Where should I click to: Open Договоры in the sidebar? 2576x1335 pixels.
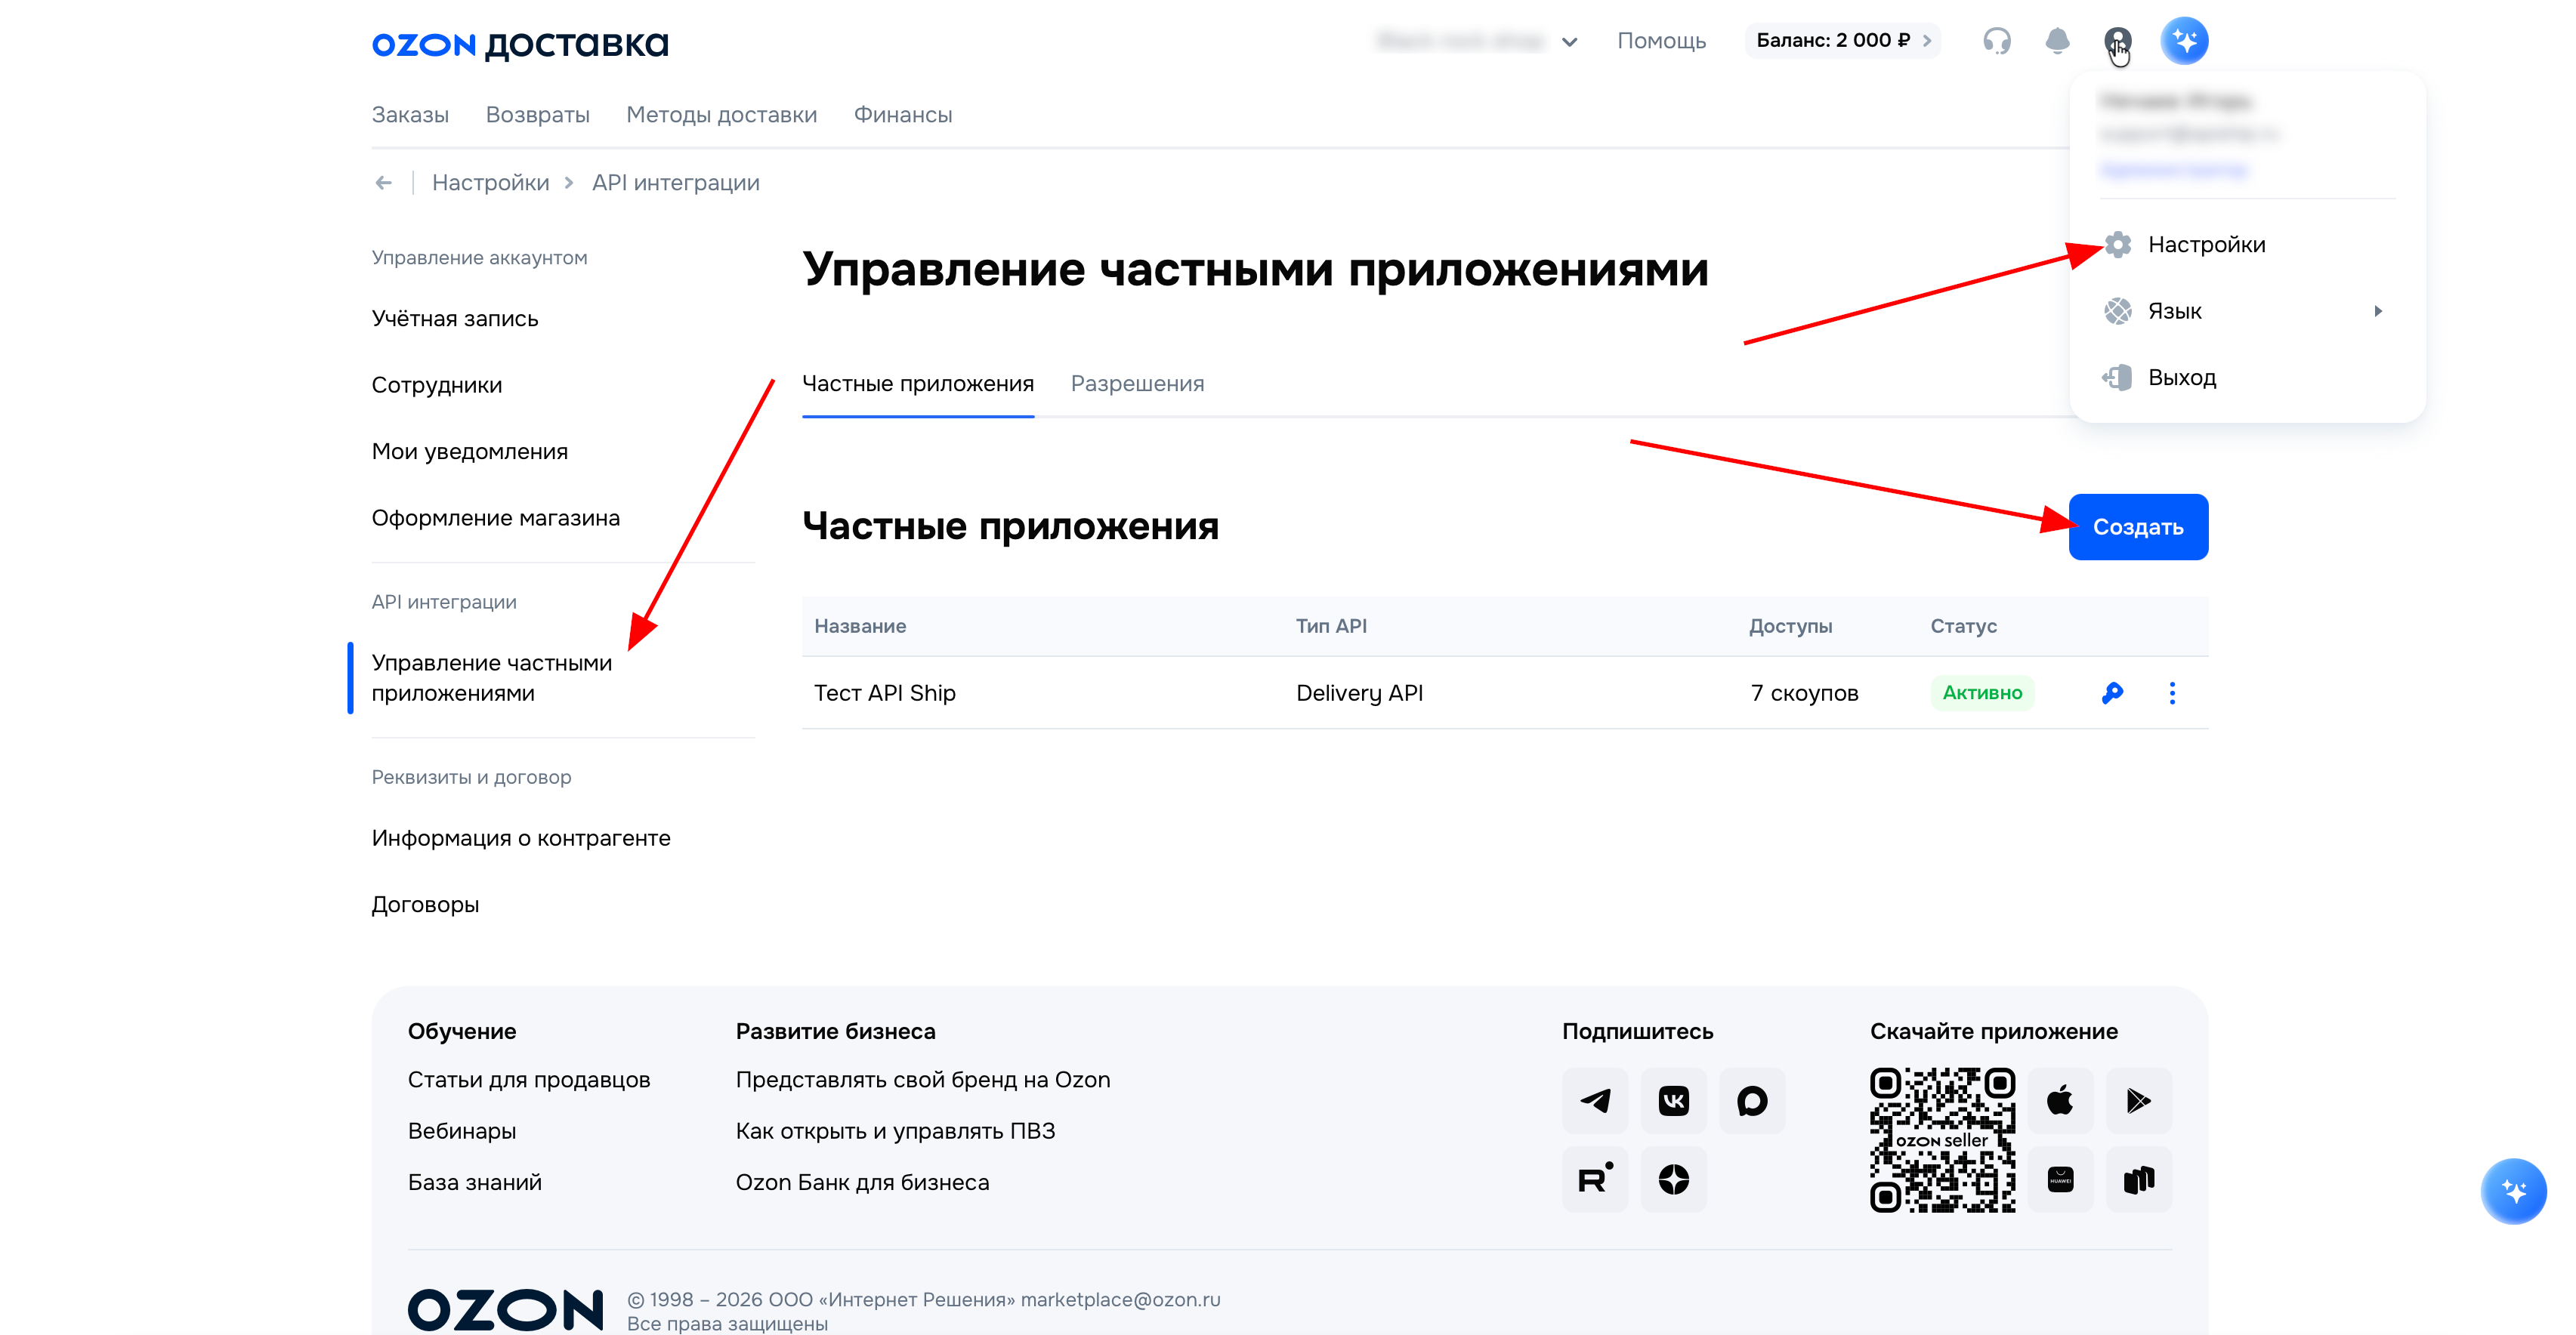[x=426, y=905]
